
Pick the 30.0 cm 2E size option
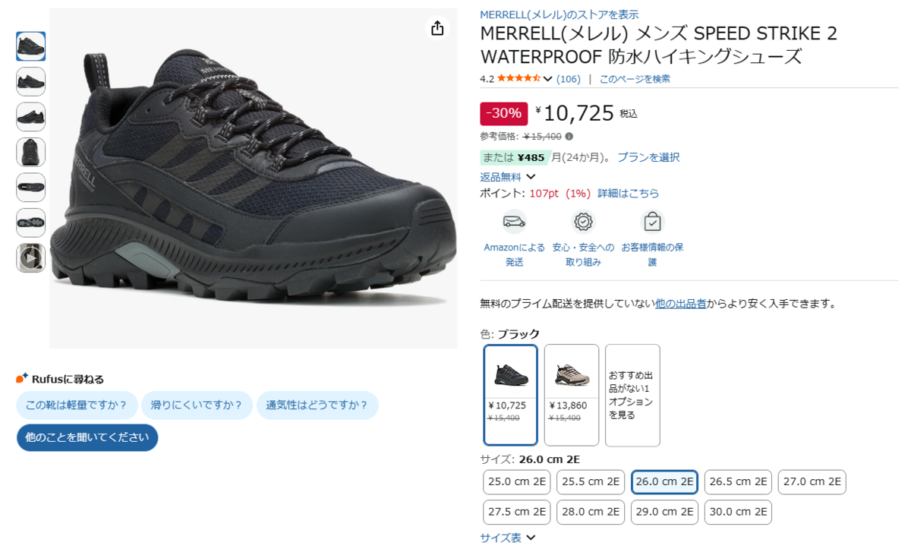[738, 512]
